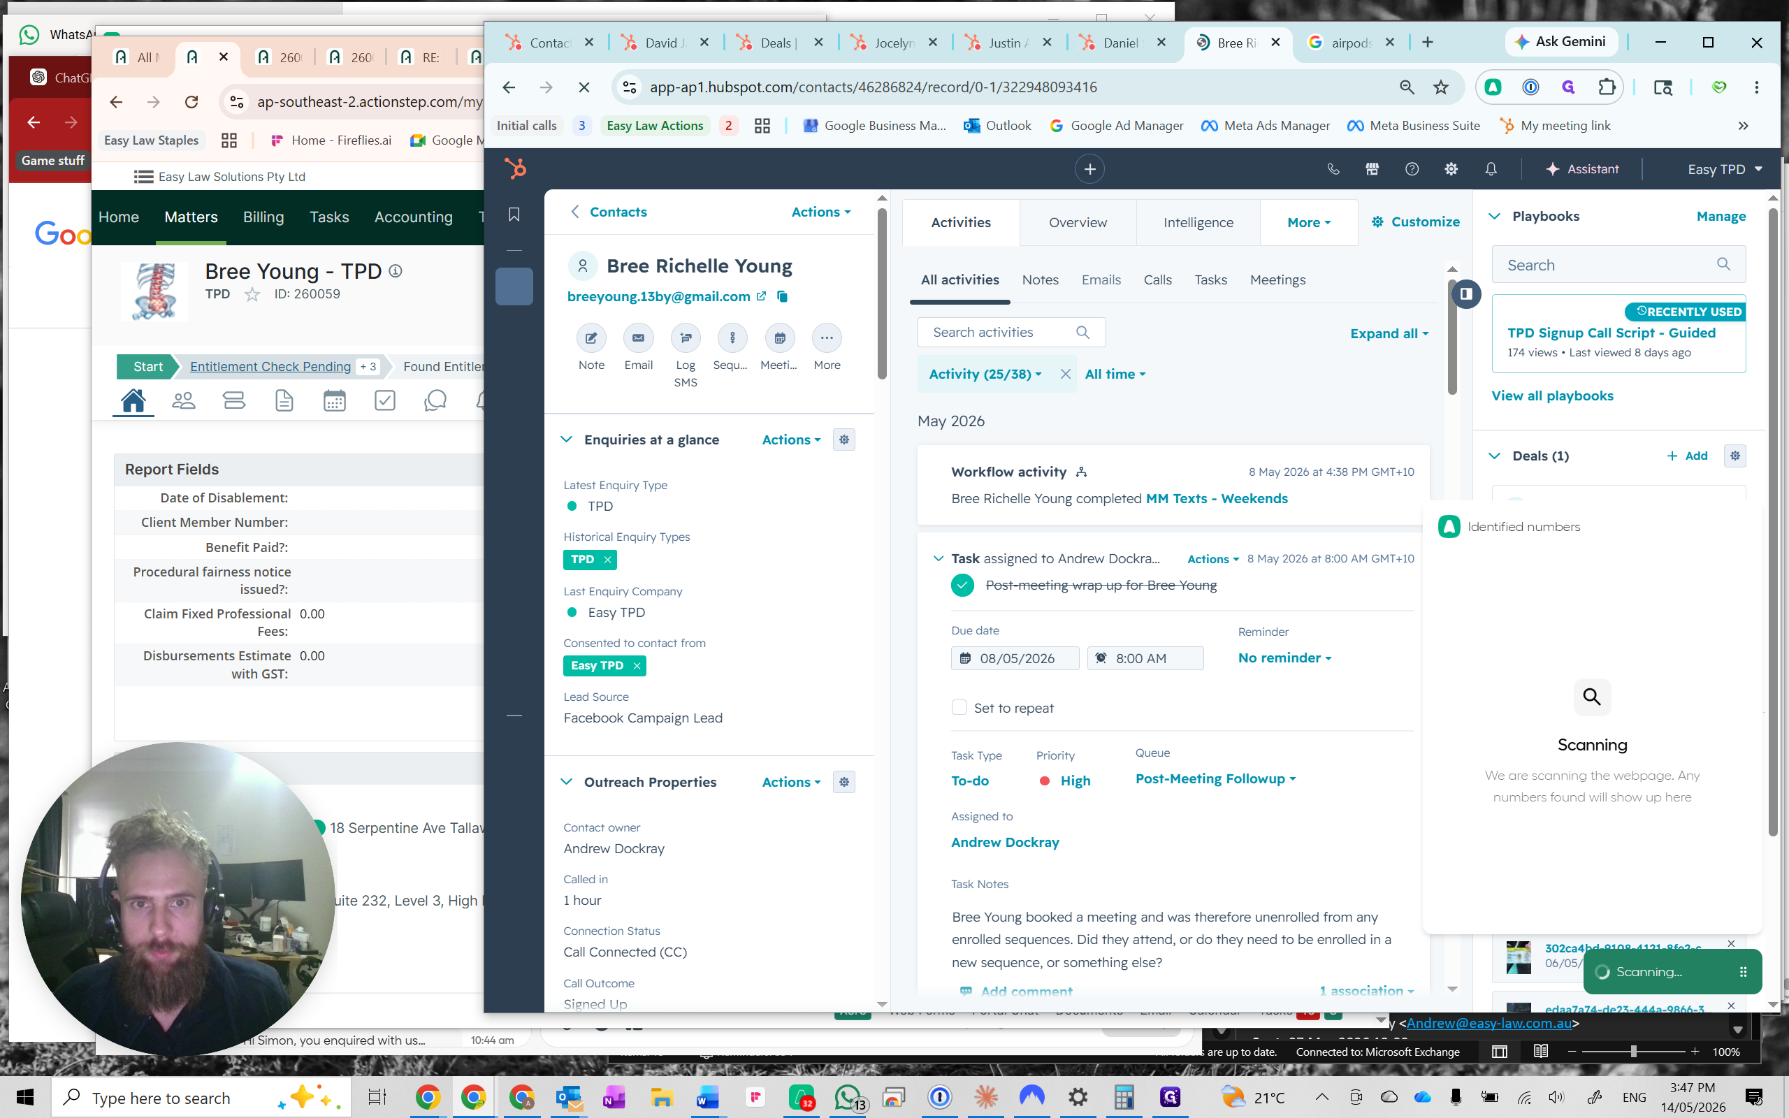Collapse the right sidebar toggle icon

(1466, 293)
